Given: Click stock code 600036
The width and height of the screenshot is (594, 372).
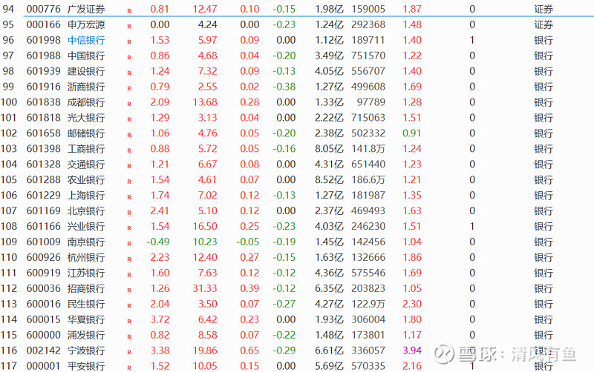Looking at the screenshot, I should [44, 288].
